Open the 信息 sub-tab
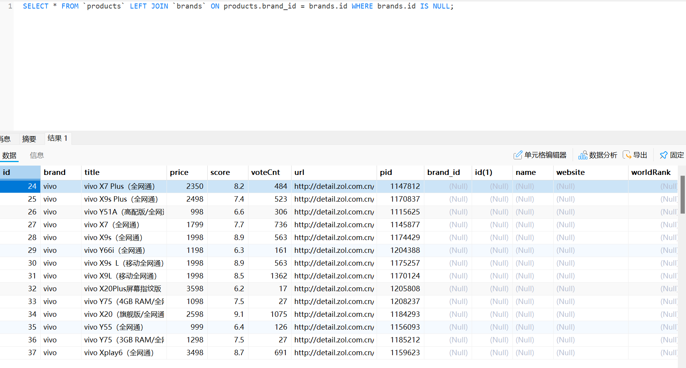This screenshot has width=686, height=368. tap(37, 155)
